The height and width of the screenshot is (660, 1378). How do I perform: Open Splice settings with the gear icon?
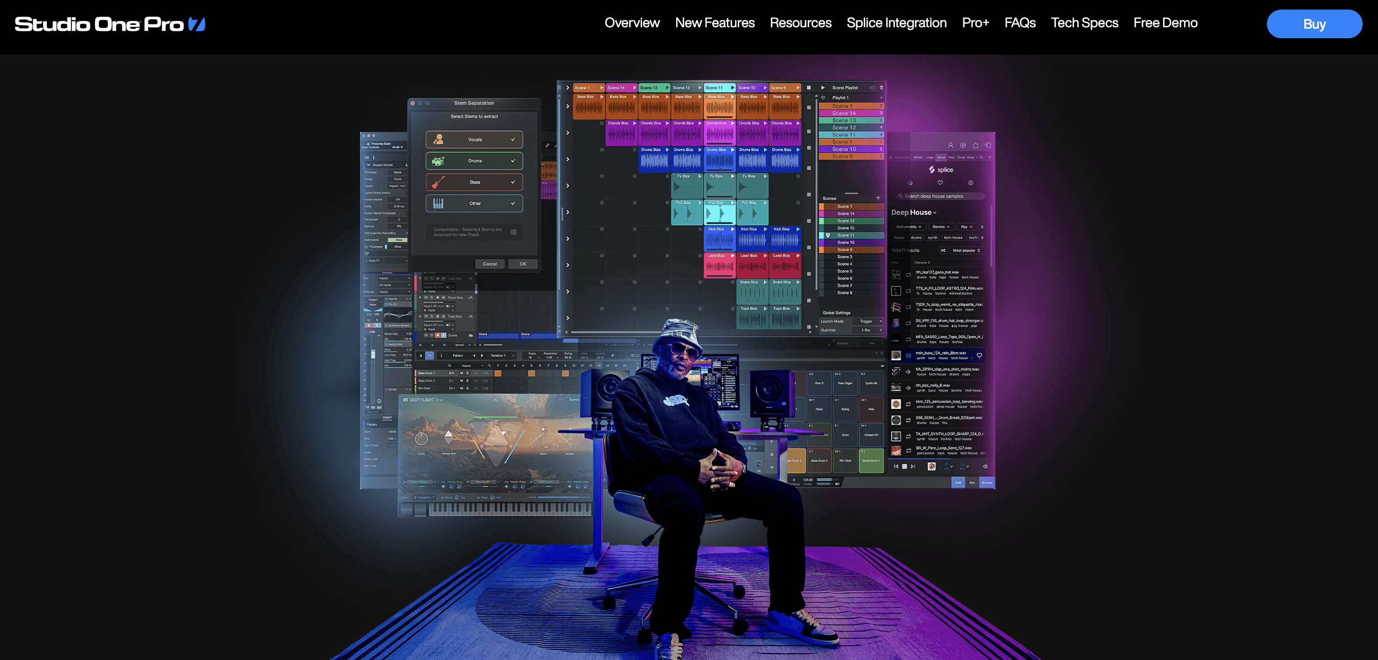[x=971, y=183]
